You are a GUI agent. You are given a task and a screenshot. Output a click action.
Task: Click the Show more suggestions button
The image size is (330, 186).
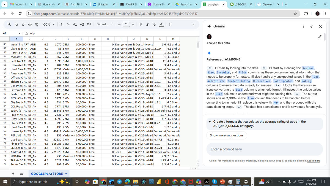pyautogui.click(x=227, y=135)
